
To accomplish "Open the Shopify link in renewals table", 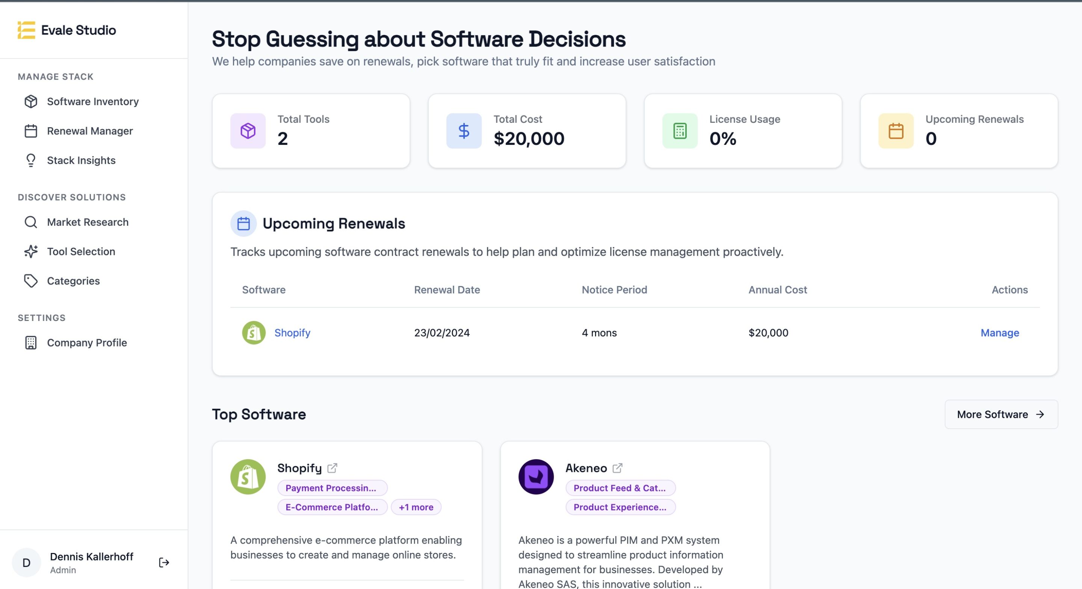I will pyautogui.click(x=292, y=333).
